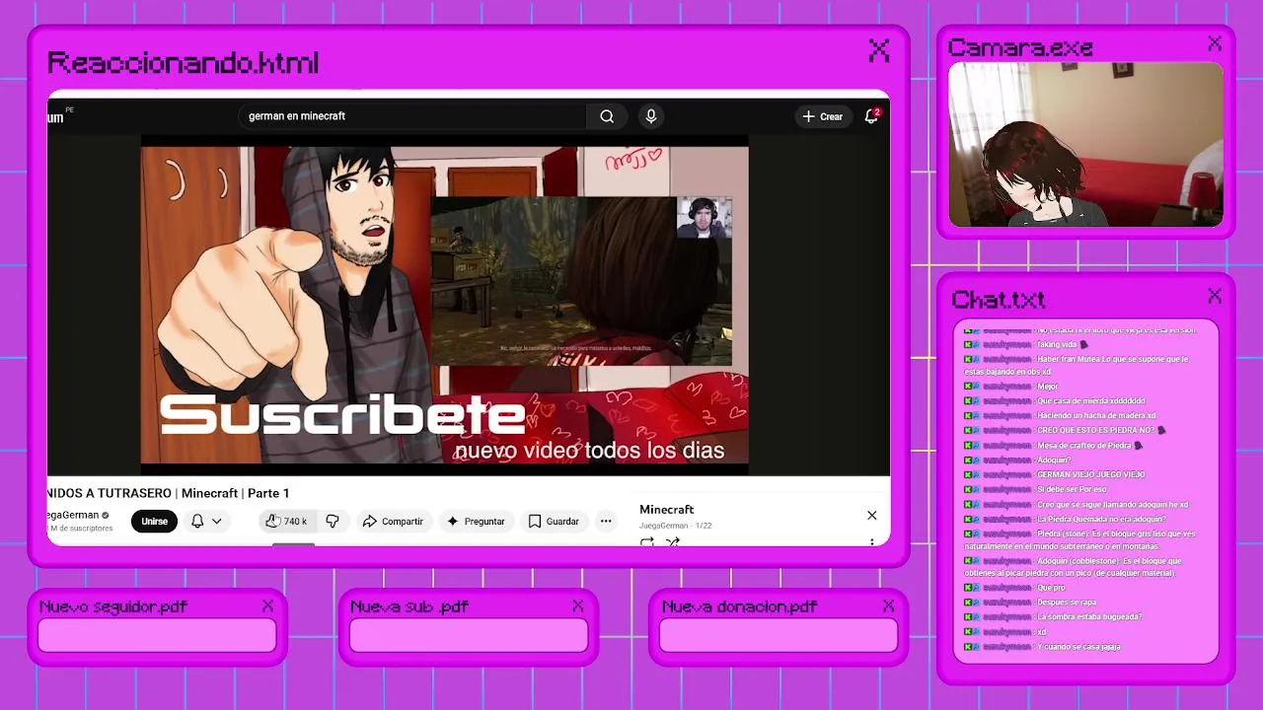Close the Reaccionando.html window
This screenshot has height=710, width=1263.
pyautogui.click(x=879, y=51)
